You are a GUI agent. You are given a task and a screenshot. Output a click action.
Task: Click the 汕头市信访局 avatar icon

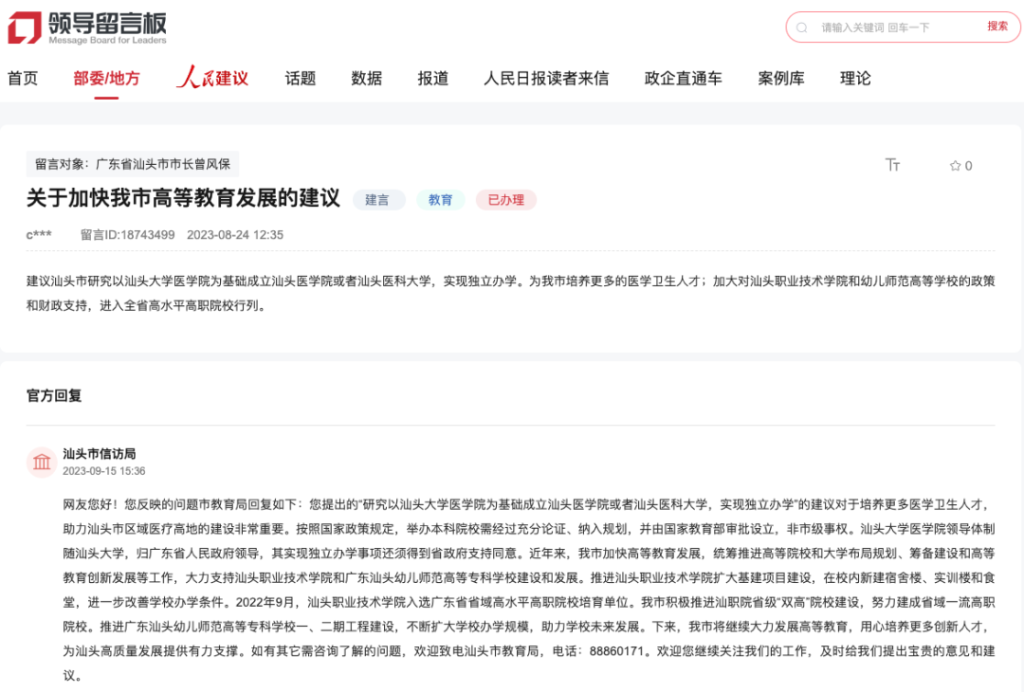tap(42, 462)
